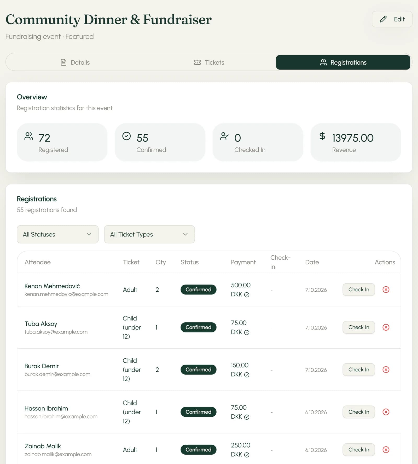Screen dimensions: 418x464
Task: Click the paid checkmark icon beside 500.00 DKK
Action: coord(247,295)
